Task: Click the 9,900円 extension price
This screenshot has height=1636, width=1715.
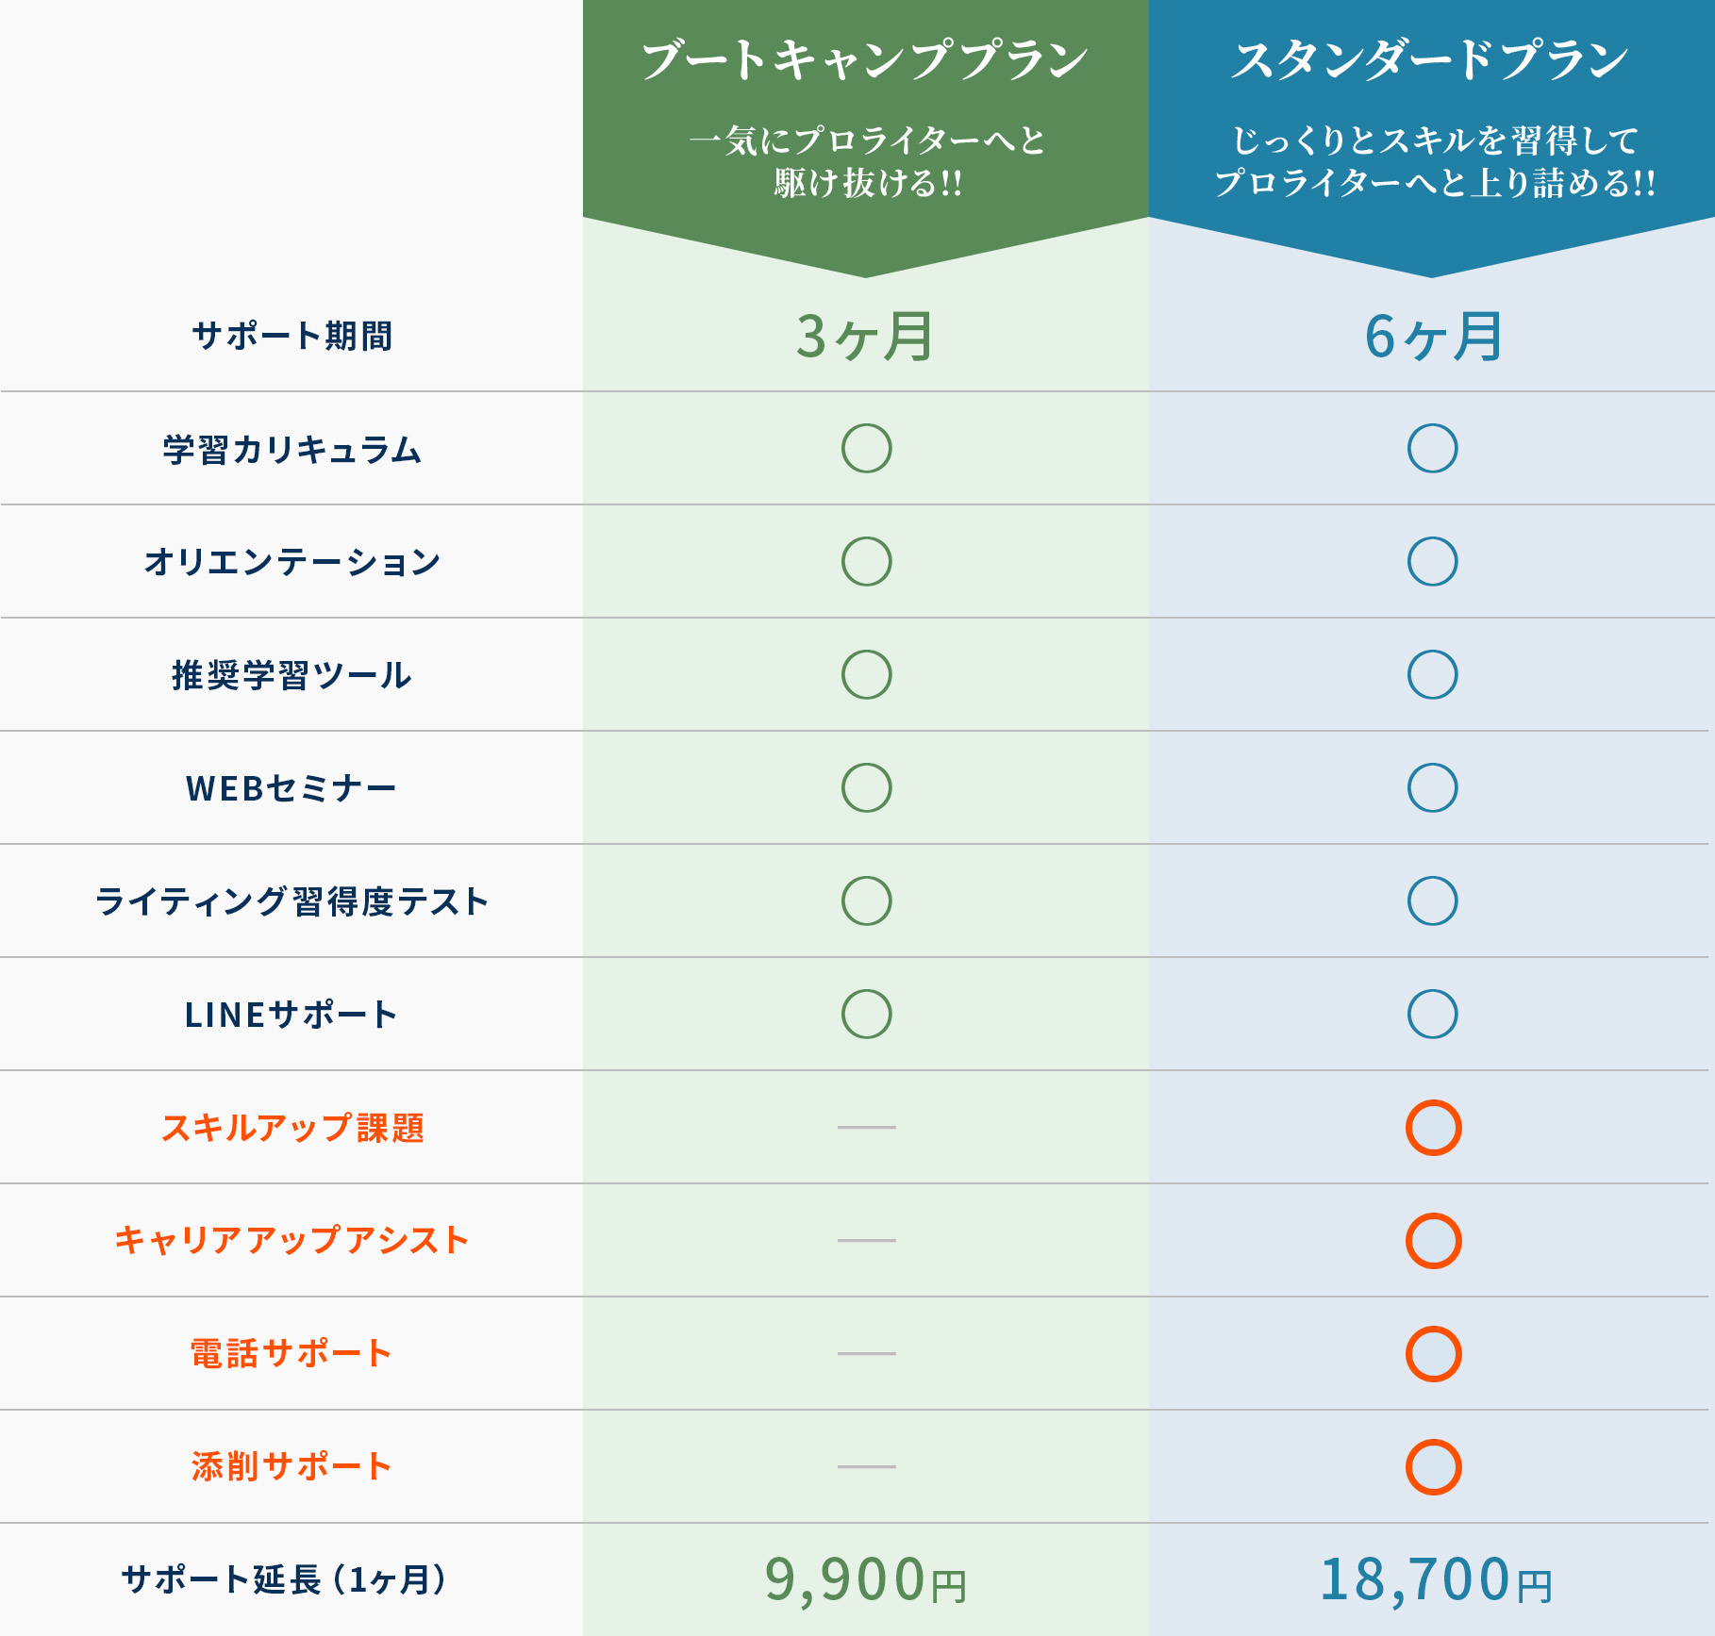Action: tap(865, 1579)
